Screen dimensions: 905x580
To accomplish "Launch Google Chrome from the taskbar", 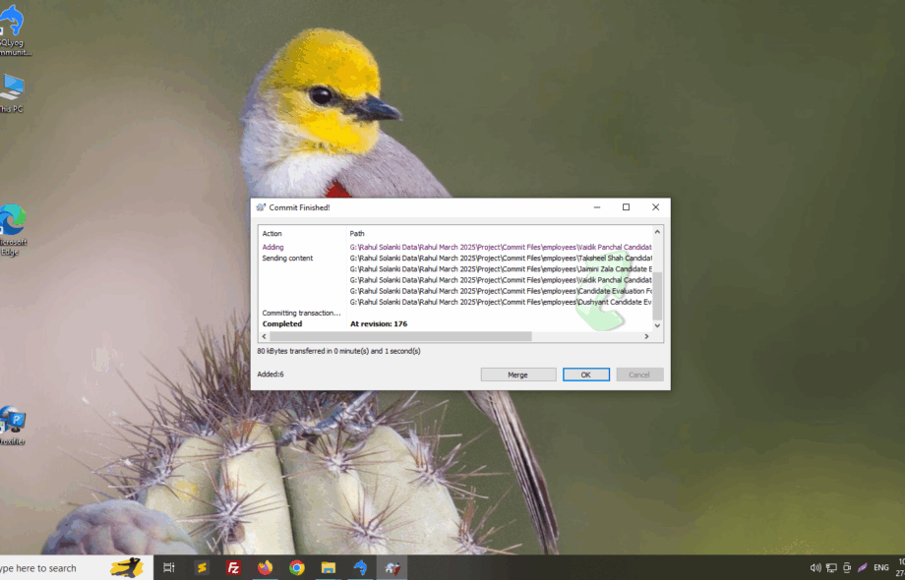I will click(297, 567).
